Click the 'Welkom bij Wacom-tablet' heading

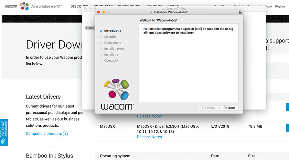coord(159,20)
